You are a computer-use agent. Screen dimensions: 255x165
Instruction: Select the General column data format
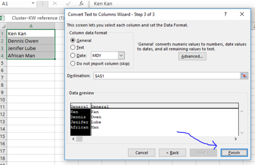[x=73, y=40]
